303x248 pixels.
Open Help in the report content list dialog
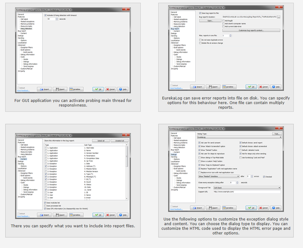coord(123,215)
